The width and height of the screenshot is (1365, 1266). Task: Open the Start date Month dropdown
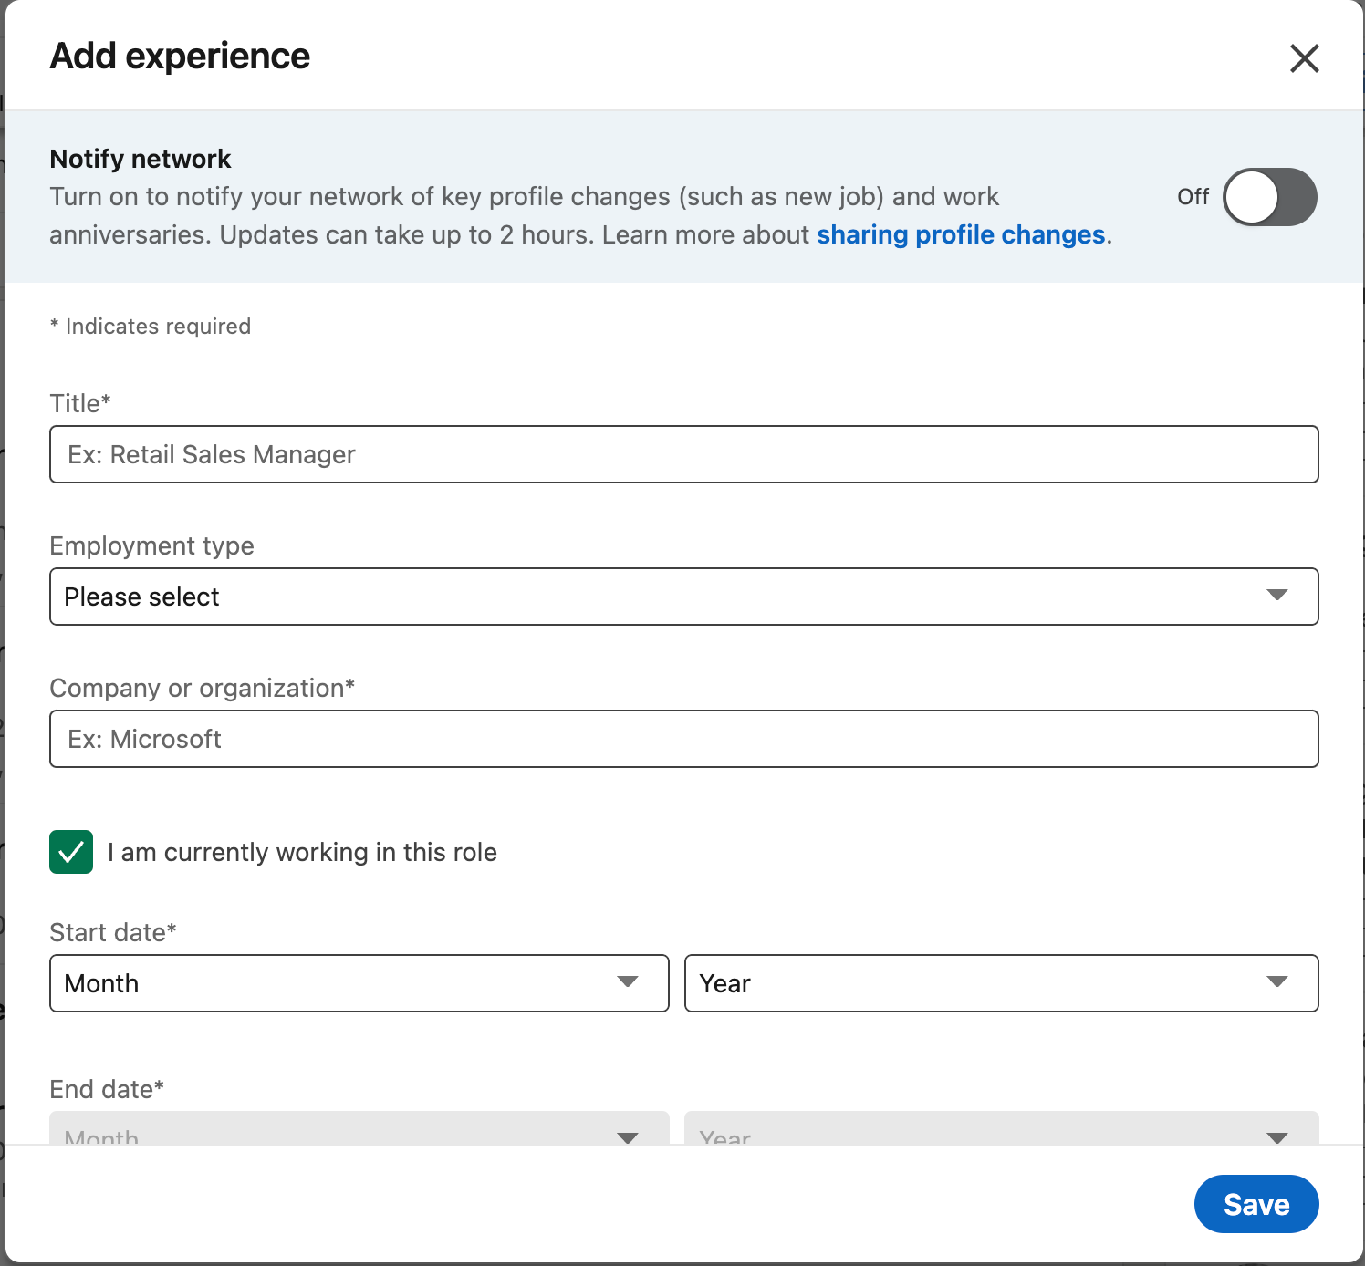(x=359, y=982)
